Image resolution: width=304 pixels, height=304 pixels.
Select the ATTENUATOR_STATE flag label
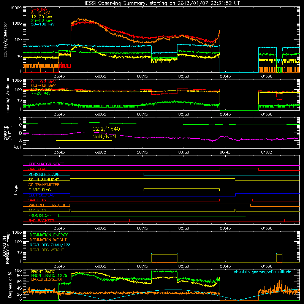(46, 164)
